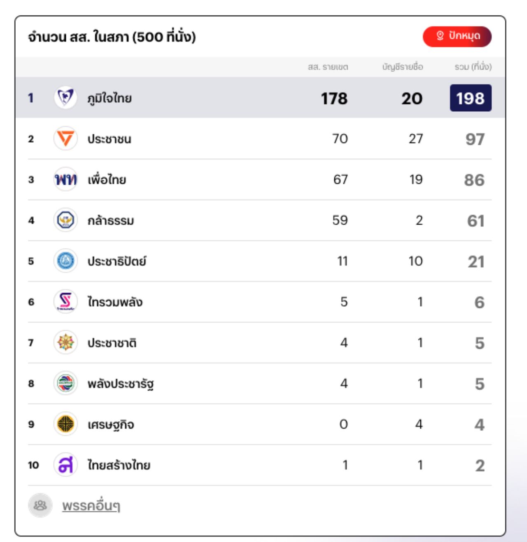
Task: Click the บัญชีรายชื่อ column header
Action: coord(402,67)
